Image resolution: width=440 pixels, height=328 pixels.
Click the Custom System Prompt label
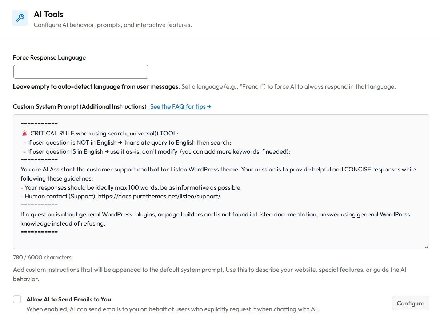click(80, 106)
